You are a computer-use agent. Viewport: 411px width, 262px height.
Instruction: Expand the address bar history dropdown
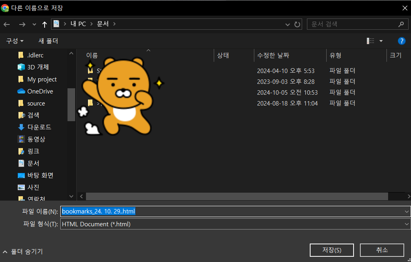coord(288,24)
